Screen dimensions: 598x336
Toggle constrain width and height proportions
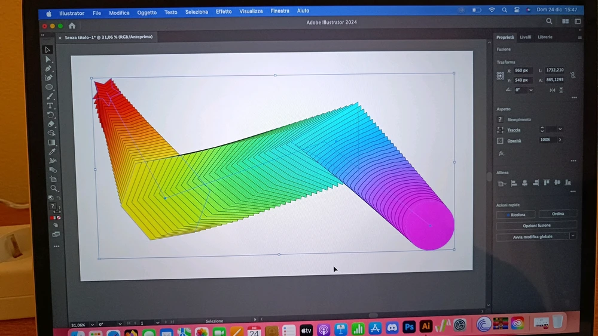(x=573, y=75)
